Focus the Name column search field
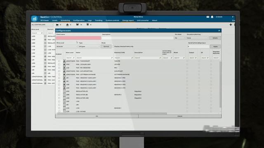Viewport: 264px width, 148px height. 94,58
